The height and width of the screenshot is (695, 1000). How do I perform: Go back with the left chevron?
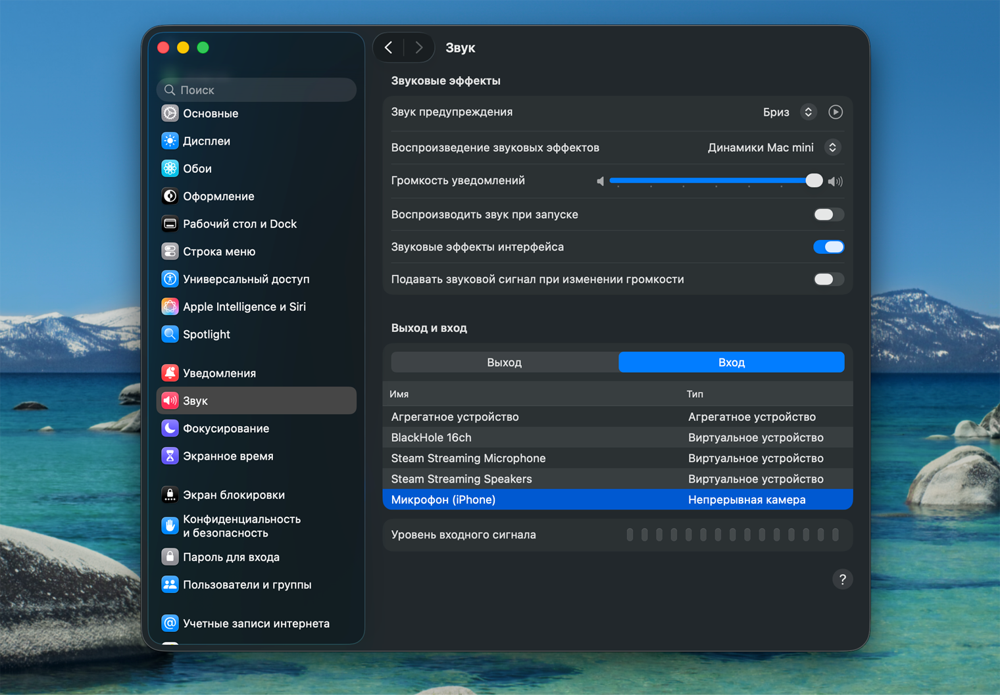[x=389, y=47]
